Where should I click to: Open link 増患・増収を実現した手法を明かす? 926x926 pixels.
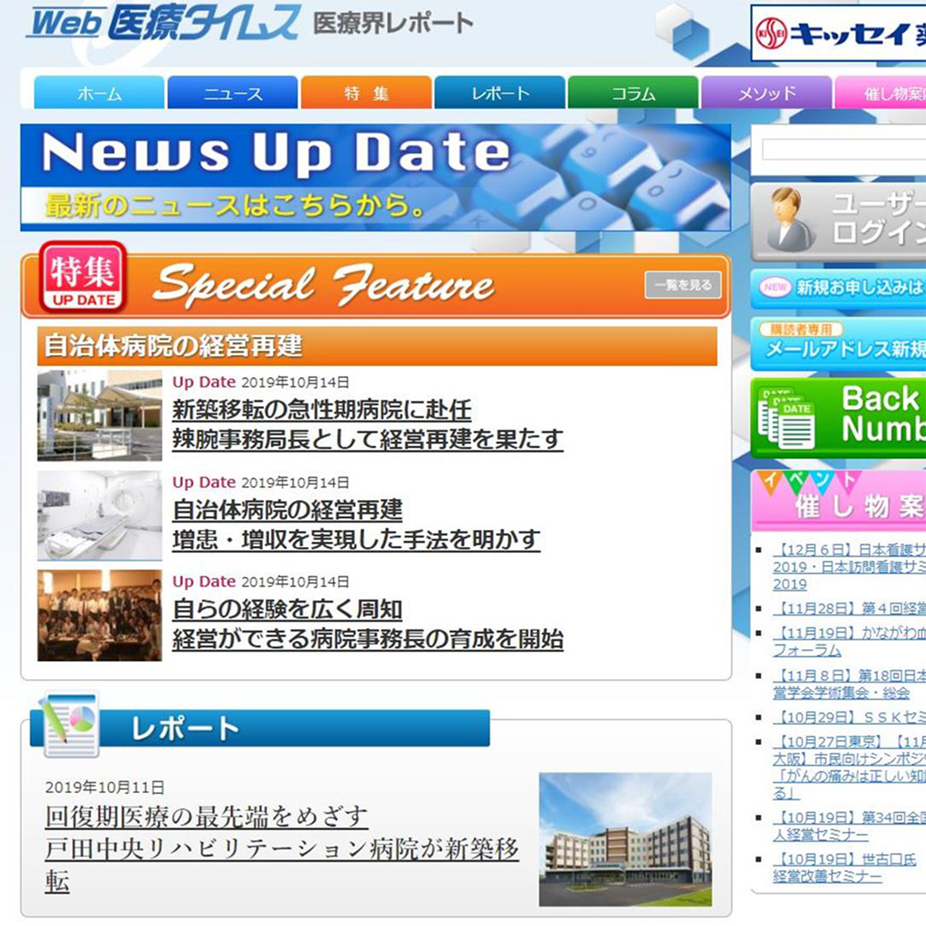coord(356,539)
